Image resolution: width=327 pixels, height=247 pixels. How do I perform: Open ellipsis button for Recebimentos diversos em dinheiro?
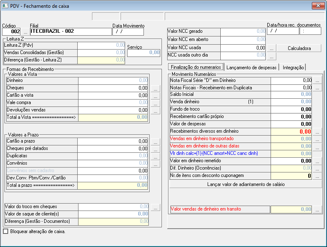pos(317,131)
